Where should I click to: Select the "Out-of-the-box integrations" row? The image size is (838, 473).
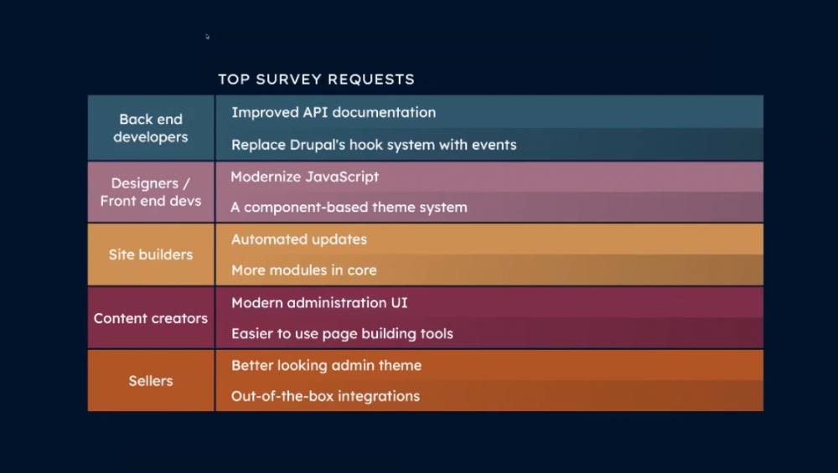coord(325,396)
